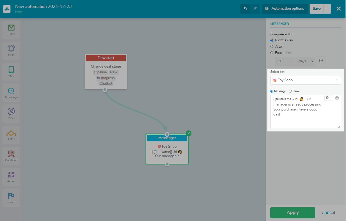Redo the last undone change
Image resolution: width=346 pixels, height=221 pixels.
tap(255, 9)
